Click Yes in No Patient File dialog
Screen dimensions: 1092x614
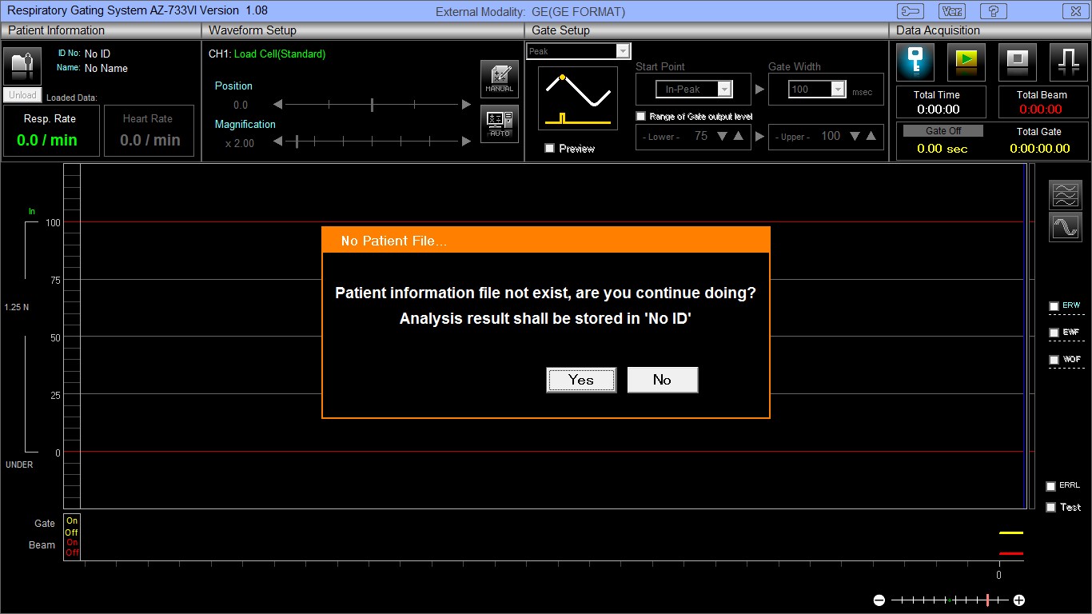coord(581,380)
